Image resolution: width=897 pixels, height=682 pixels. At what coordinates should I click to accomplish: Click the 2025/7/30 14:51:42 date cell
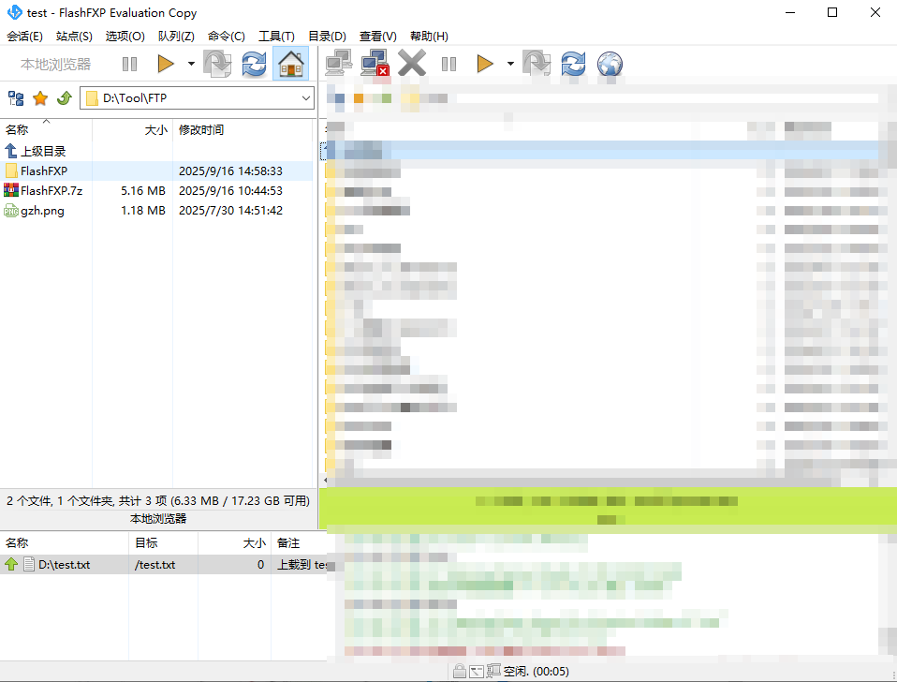(230, 211)
